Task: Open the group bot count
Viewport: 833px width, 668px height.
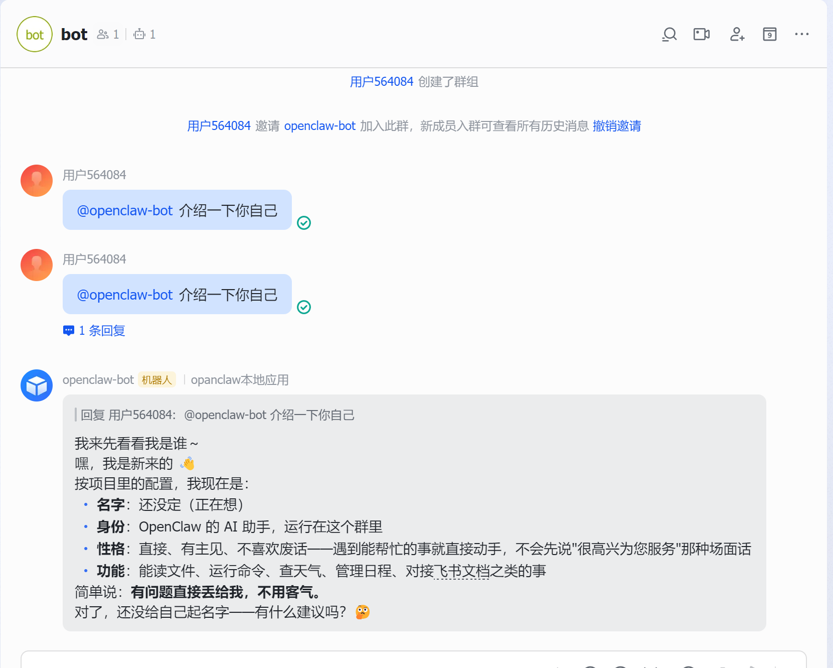Action: coord(144,34)
